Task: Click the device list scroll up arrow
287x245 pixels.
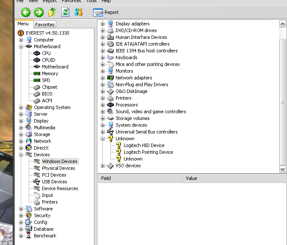Action: point(283,24)
